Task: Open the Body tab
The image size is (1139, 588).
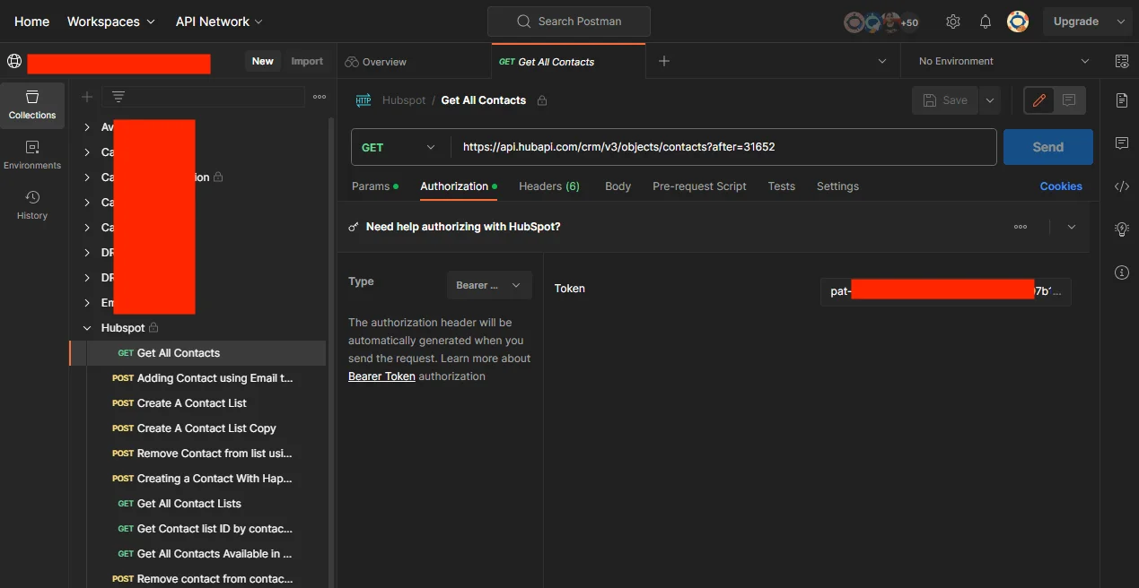Action: coord(618,186)
